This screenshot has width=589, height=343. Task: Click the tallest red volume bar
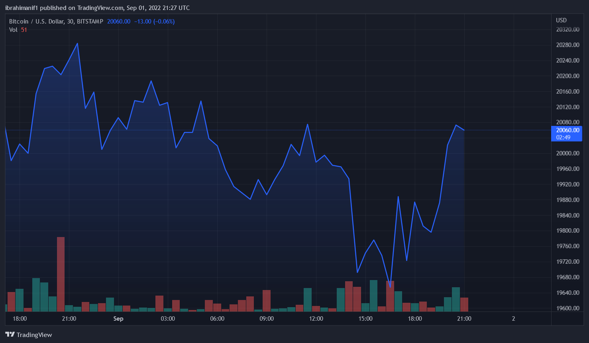(x=61, y=274)
